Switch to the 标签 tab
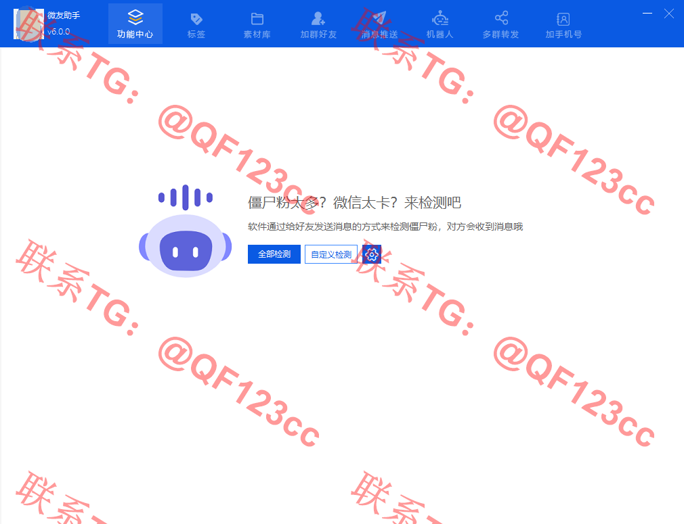Image resolution: width=684 pixels, height=524 pixels. tap(196, 24)
